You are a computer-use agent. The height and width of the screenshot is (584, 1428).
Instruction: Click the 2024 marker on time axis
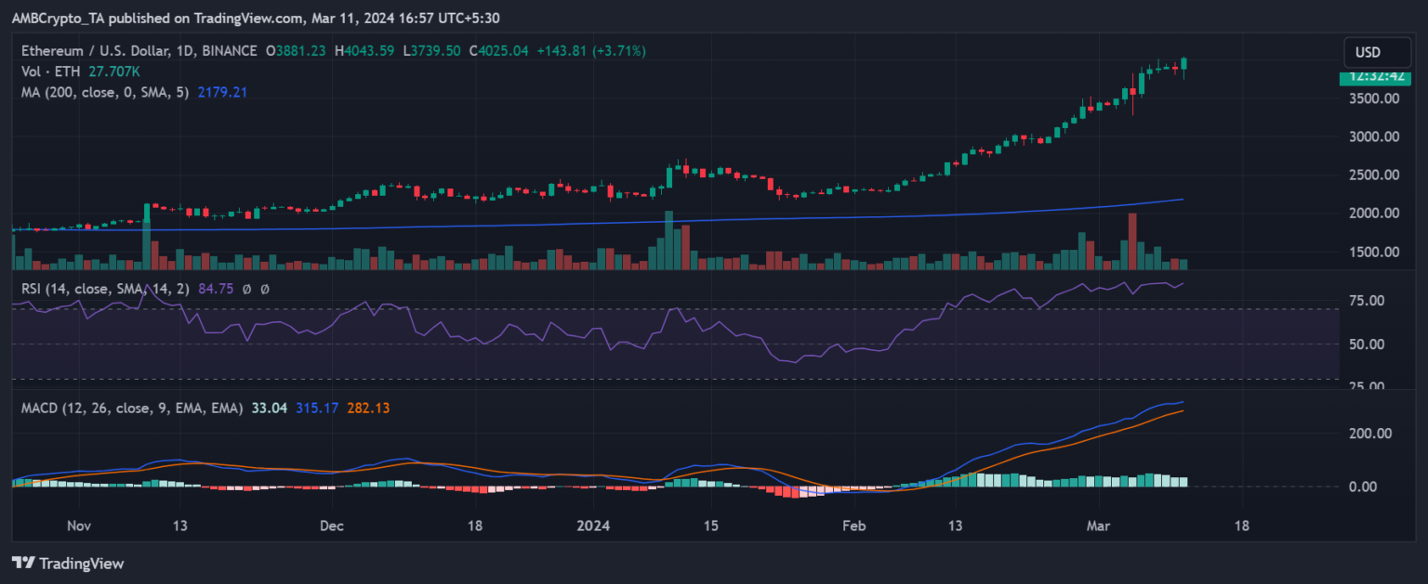(593, 526)
